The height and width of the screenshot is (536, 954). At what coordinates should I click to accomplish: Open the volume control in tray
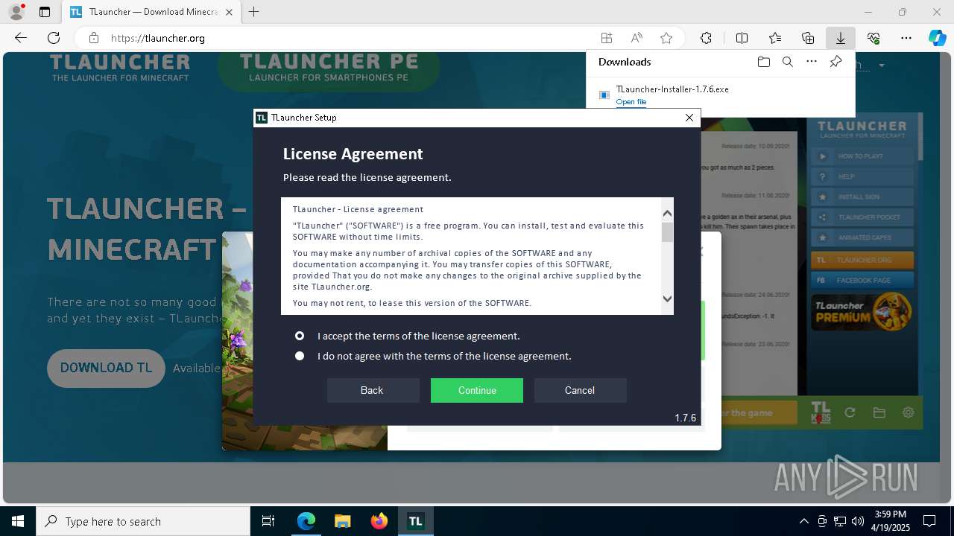[857, 521]
